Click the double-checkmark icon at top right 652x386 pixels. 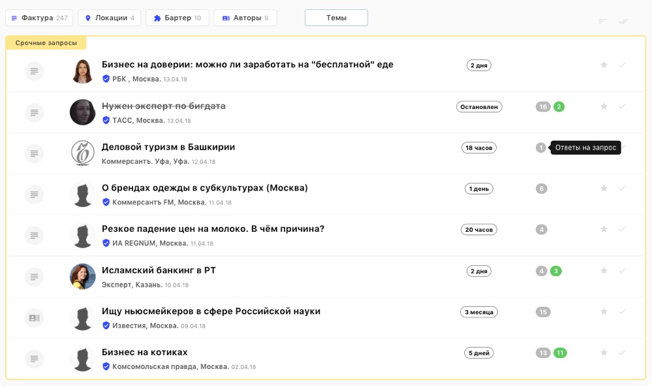coord(623,21)
